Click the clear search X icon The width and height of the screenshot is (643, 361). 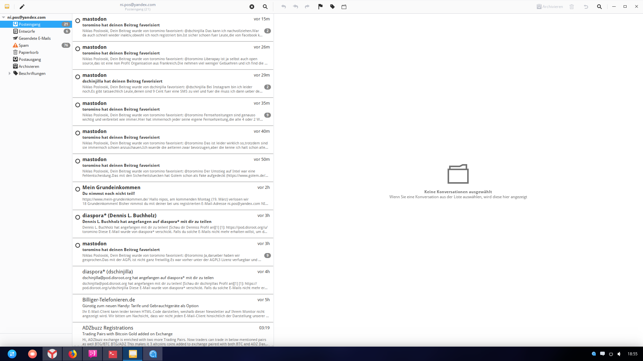click(x=252, y=7)
